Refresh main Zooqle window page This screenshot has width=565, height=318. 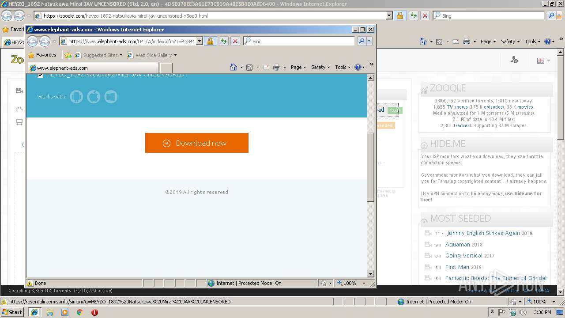click(x=414, y=15)
